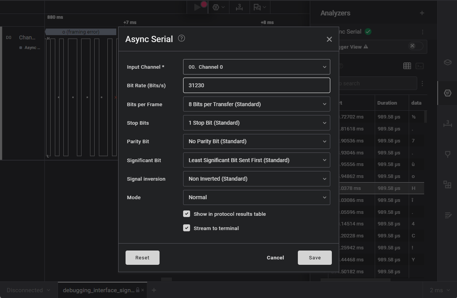Click the Bit Rate input field
This screenshot has height=298, width=457.
tap(257, 85)
